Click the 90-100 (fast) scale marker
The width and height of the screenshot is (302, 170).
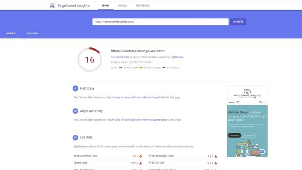pyautogui.click(x=121, y=68)
